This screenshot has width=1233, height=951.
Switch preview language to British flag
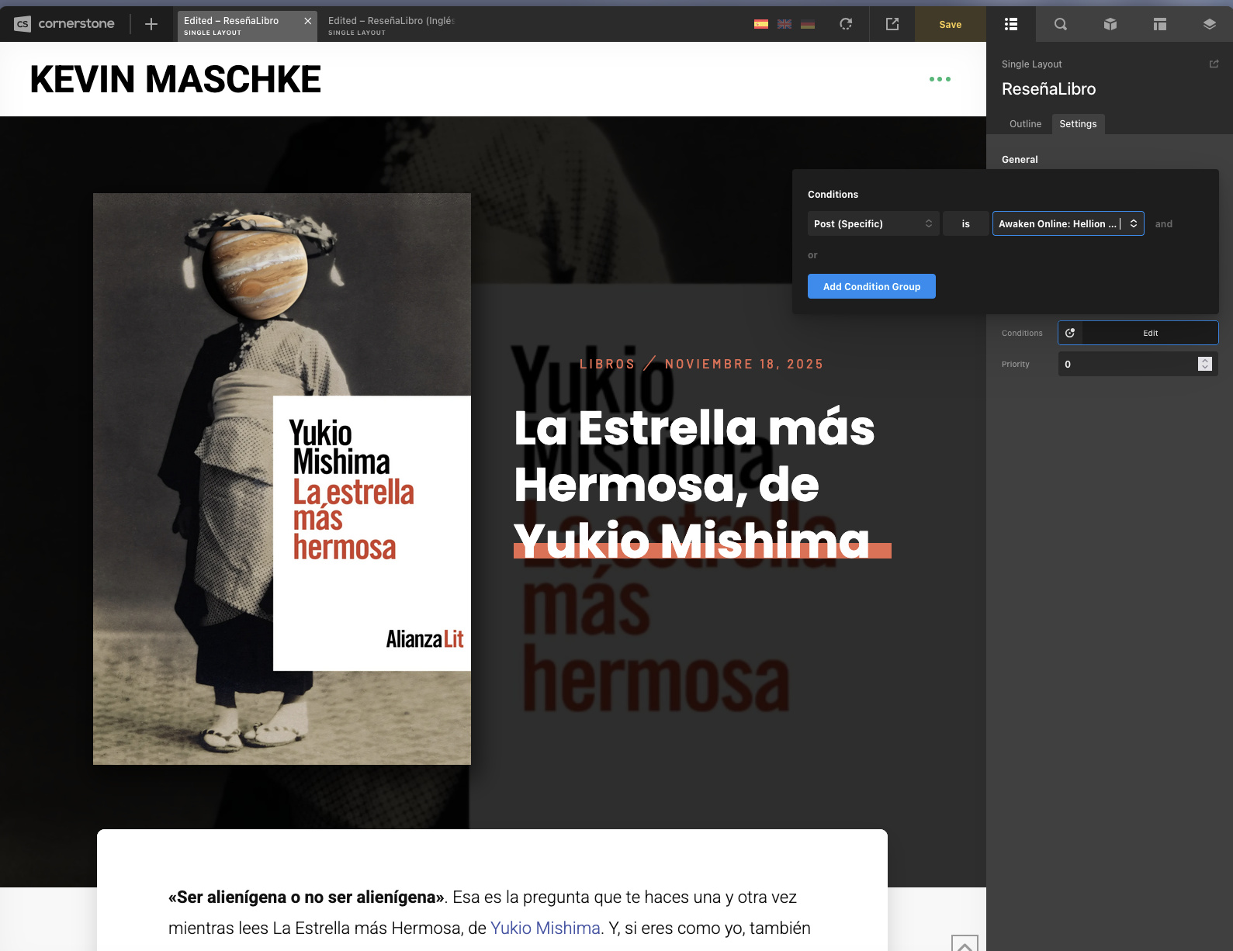(x=784, y=24)
